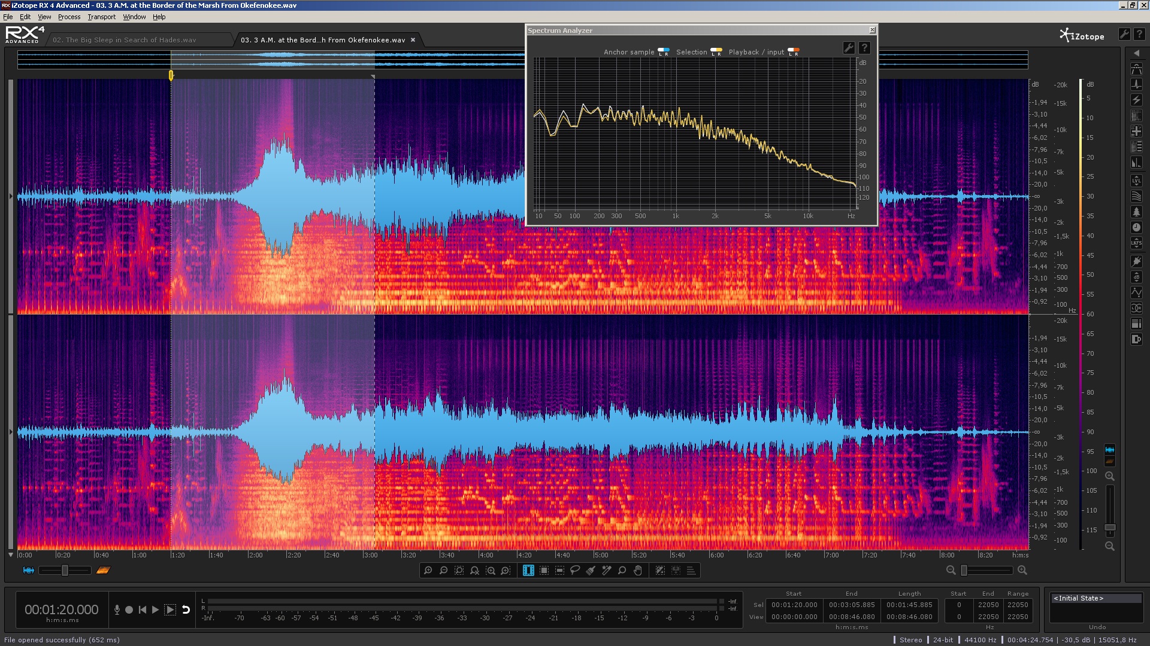The height and width of the screenshot is (646, 1150).
Task: Toggle loop playback button
Action: tap(186, 610)
